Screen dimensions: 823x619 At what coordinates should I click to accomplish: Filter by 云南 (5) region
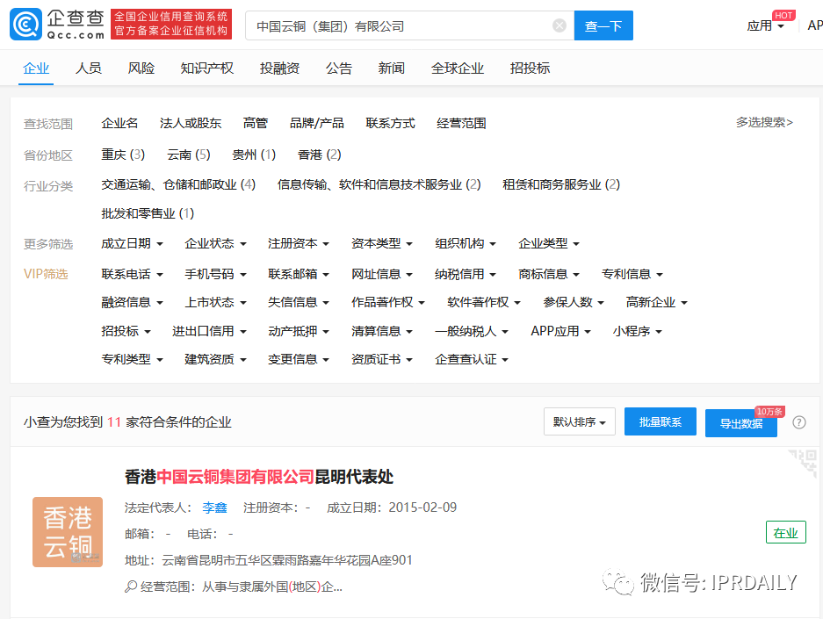point(189,155)
